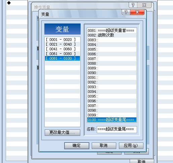Select empty variable 0083

tap(112, 40)
